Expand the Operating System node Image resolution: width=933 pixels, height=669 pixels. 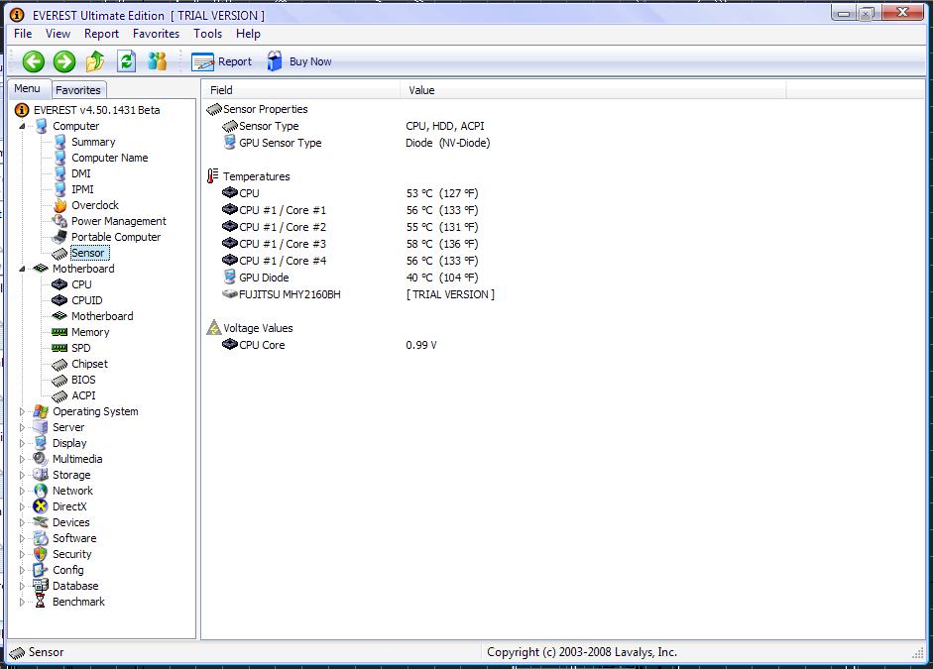click(x=22, y=411)
